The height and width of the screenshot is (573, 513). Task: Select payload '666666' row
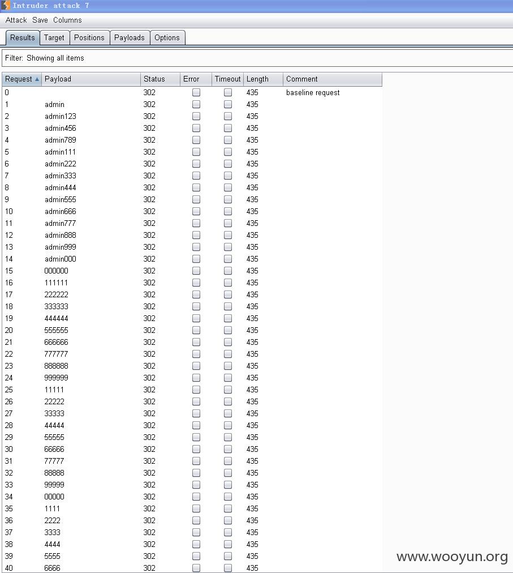pyautogui.click(x=56, y=342)
